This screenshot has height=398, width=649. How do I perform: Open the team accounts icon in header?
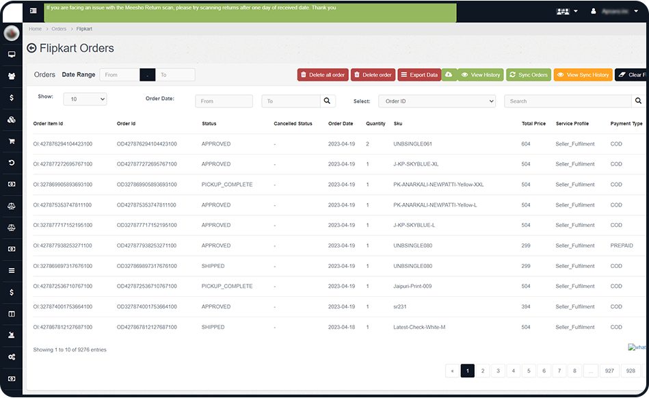click(563, 11)
